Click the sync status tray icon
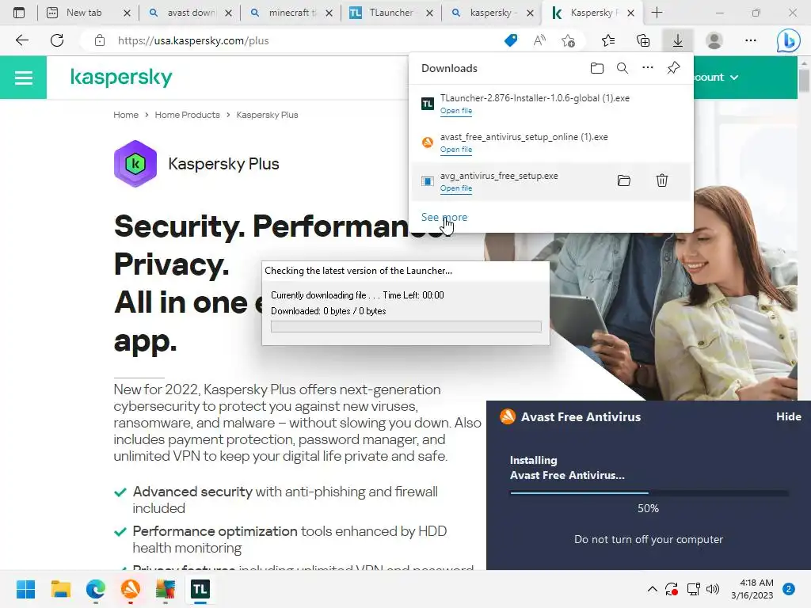 tap(672, 589)
